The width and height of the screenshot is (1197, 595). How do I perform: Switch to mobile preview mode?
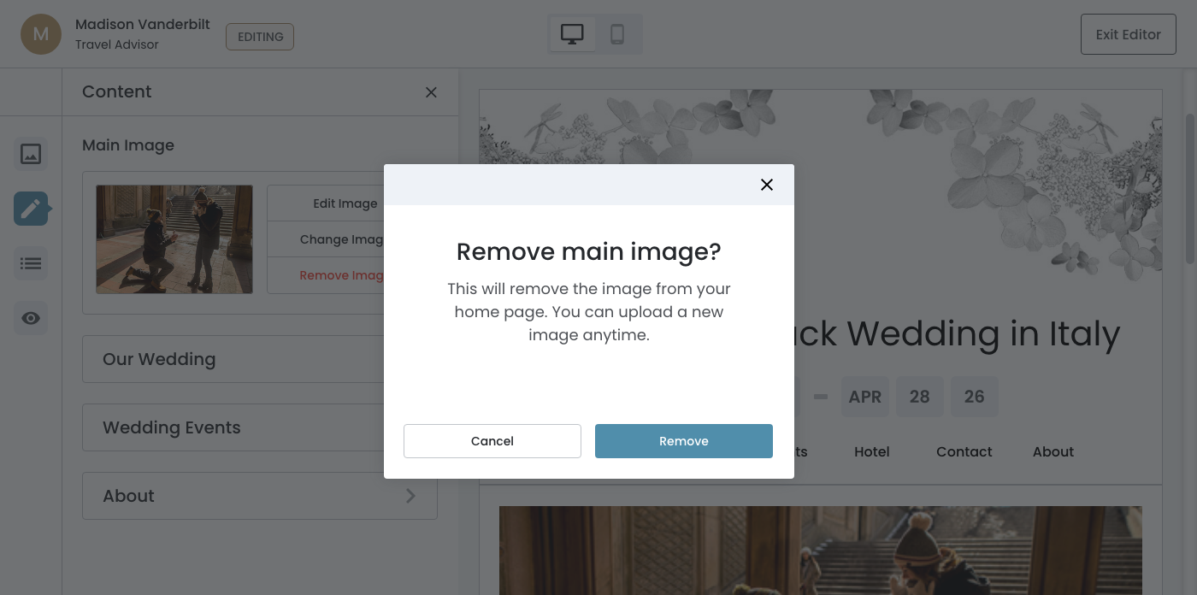[617, 34]
